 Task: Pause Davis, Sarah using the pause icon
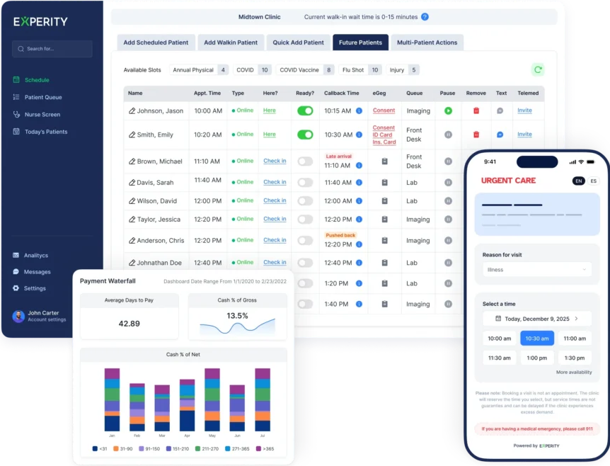click(448, 183)
